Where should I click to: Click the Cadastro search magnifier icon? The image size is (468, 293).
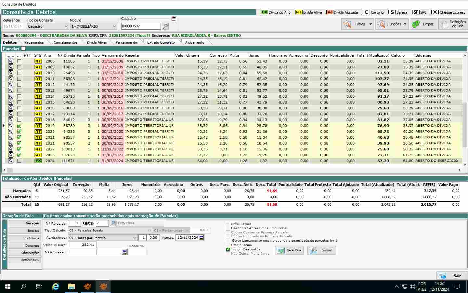point(165,26)
